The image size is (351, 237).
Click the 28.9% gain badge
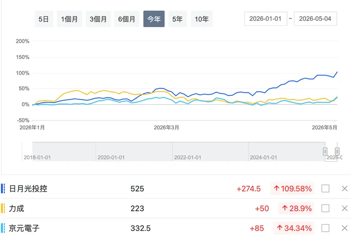pos(296,209)
